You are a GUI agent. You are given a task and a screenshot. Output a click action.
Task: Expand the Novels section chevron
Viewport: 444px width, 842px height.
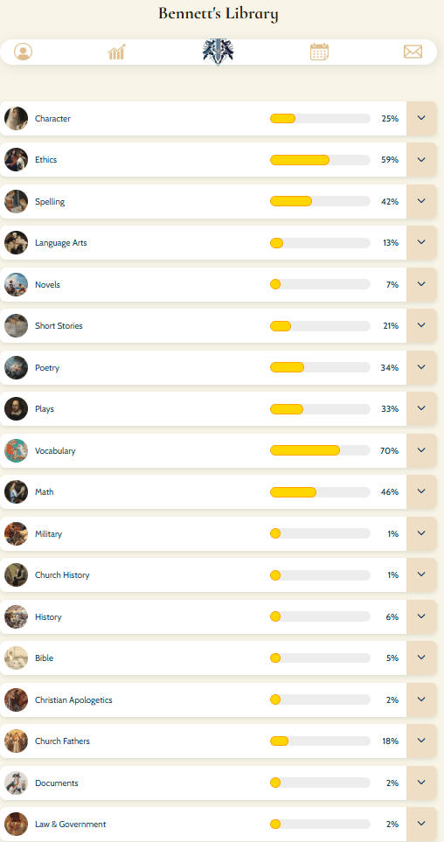[x=421, y=284]
